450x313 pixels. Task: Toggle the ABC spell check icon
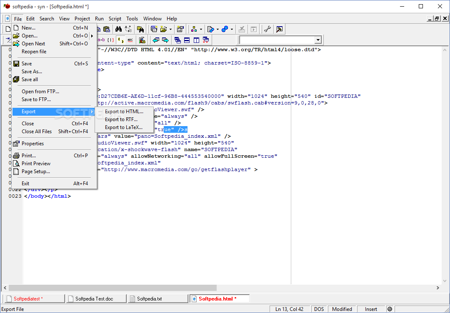pos(130,40)
